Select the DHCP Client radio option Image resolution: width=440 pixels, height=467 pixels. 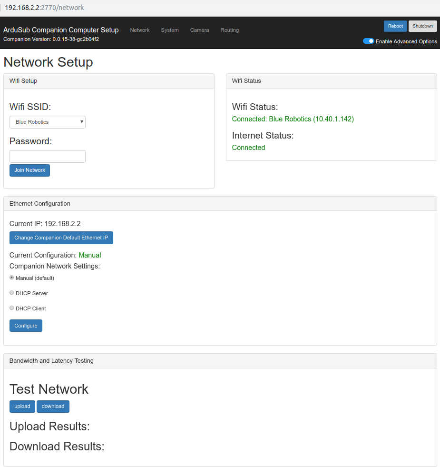[x=11, y=308]
